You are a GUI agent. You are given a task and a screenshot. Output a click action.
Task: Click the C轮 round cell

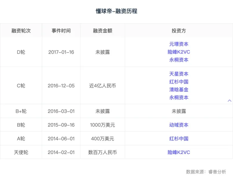[x=21, y=86]
